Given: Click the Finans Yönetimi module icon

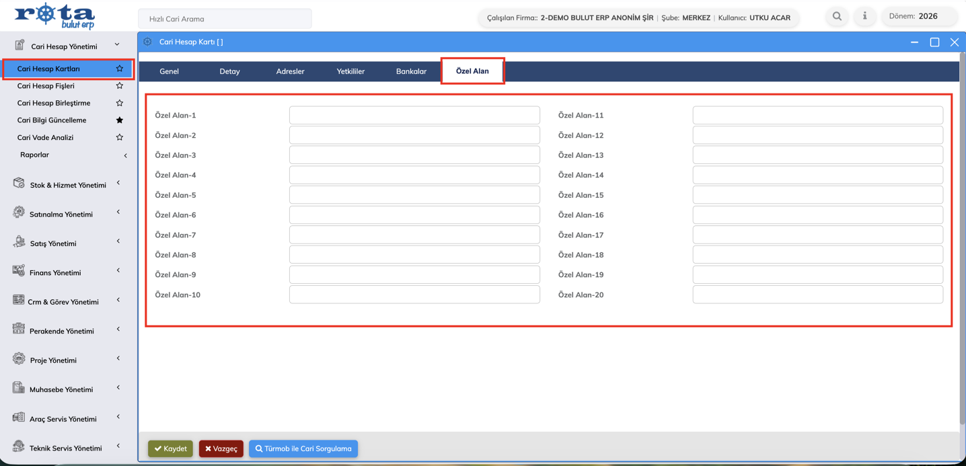Looking at the screenshot, I should pos(19,271).
